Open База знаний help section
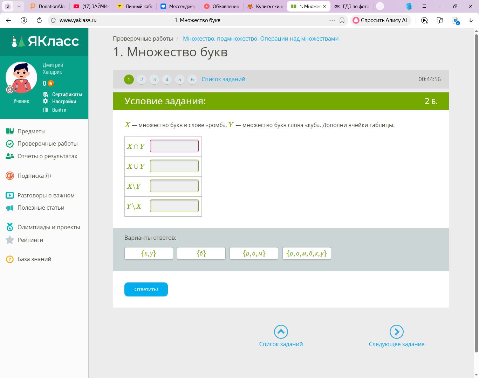Image resolution: width=479 pixels, height=378 pixels. (34, 259)
